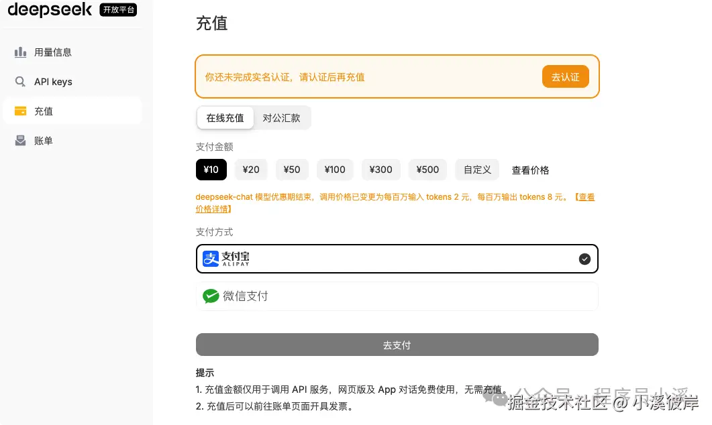Click the deepseek logo
This screenshot has width=712, height=425.
pos(50,10)
